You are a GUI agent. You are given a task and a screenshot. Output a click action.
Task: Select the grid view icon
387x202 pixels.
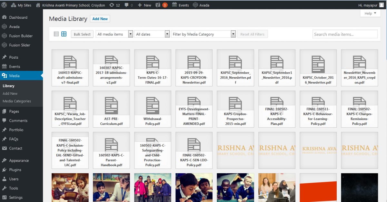[63, 34]
